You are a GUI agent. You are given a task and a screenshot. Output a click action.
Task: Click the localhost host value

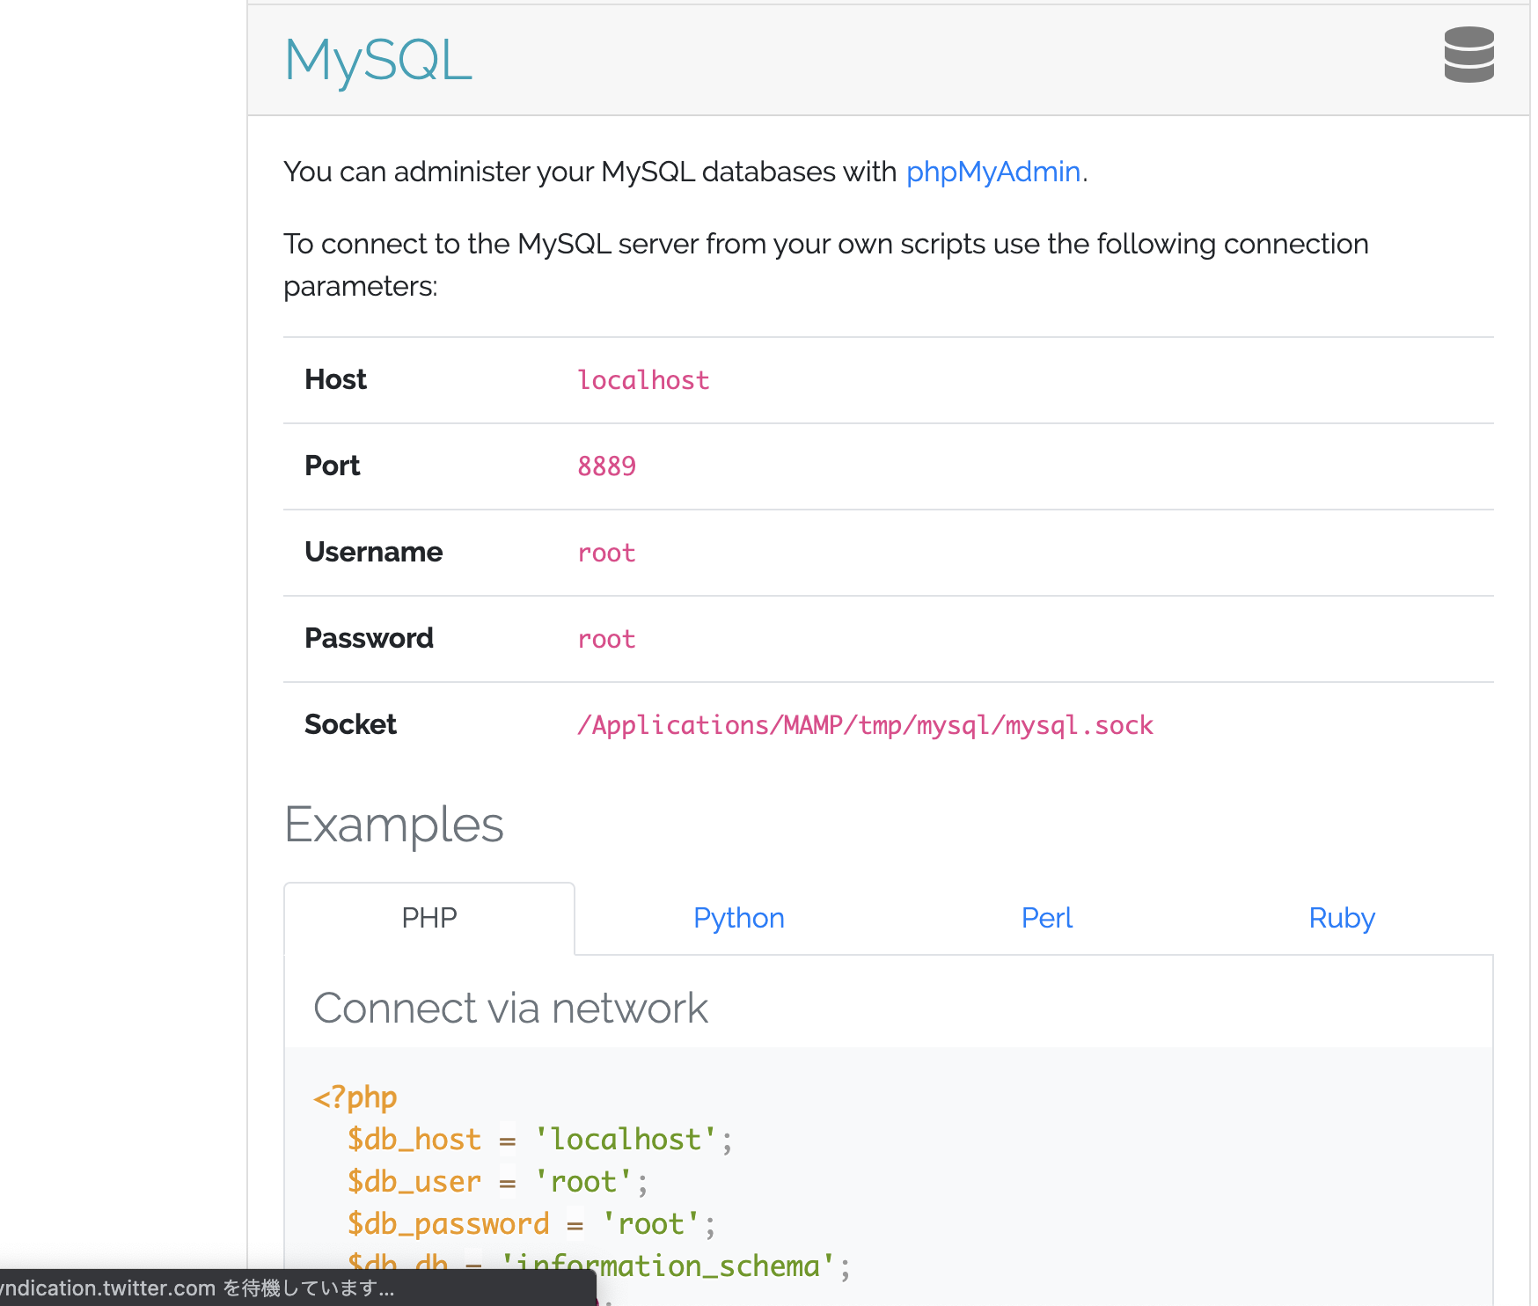(x=643, y=380)
